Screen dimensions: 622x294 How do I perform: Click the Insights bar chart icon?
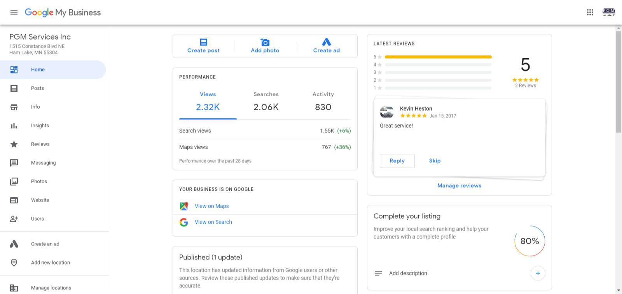tap(14, 125)
